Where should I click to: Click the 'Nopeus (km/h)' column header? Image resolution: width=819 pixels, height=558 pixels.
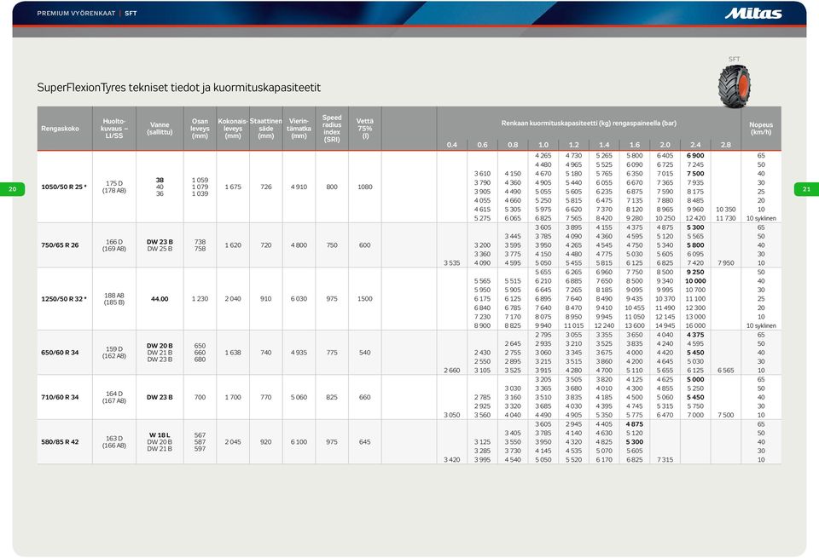[761, 129]
